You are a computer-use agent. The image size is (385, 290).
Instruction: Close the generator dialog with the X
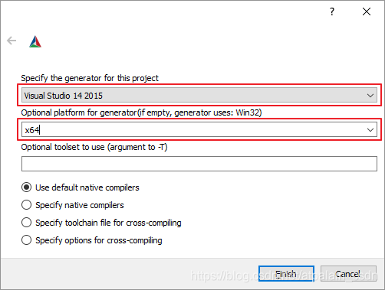pyautogui.click(x=367, y=11)
